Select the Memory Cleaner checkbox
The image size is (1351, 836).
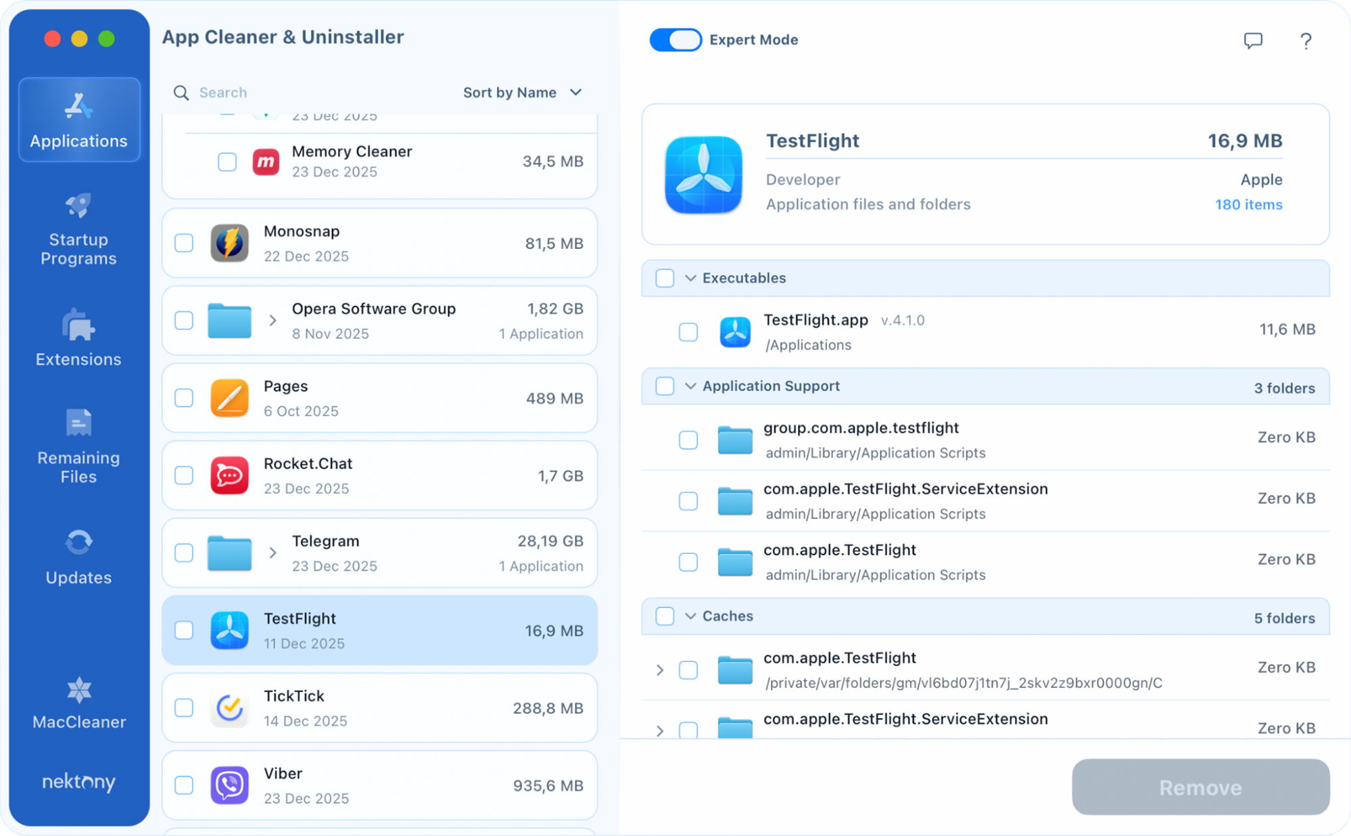coord(227,162)
